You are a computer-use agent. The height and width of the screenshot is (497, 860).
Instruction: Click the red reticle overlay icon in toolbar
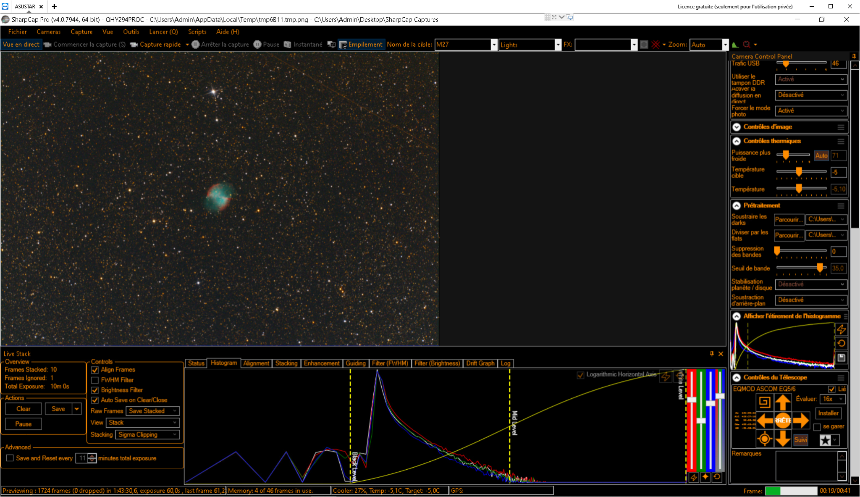click(655, 45)
